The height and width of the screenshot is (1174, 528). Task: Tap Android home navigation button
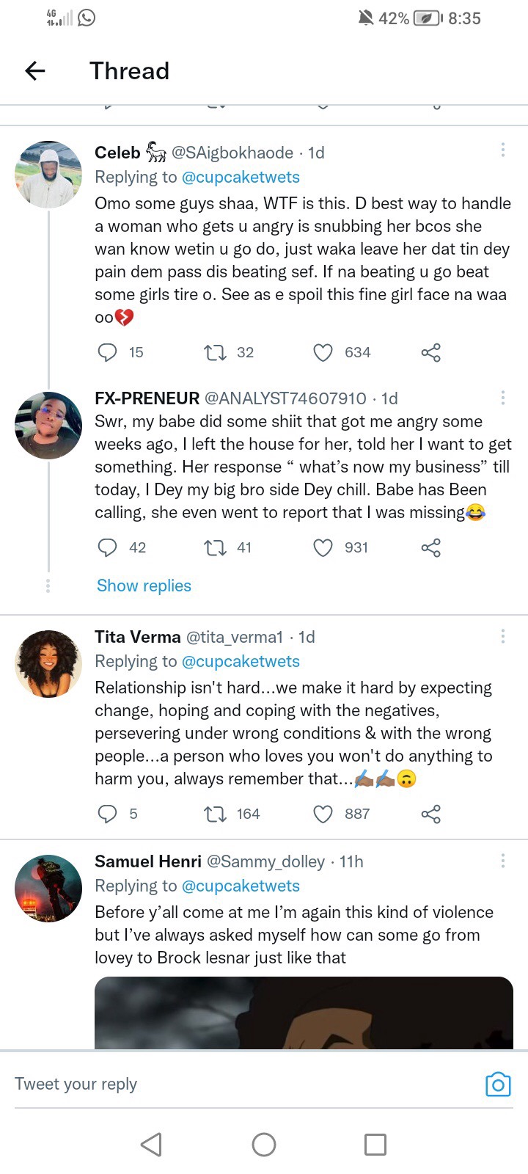tap(264, 1144)
